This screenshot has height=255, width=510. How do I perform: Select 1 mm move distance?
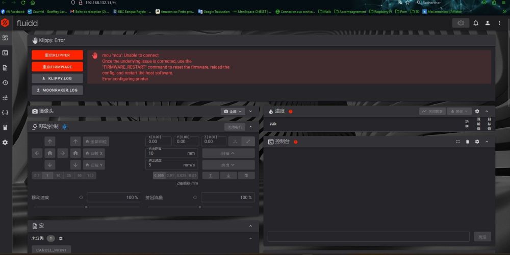[x=47, y=176]
